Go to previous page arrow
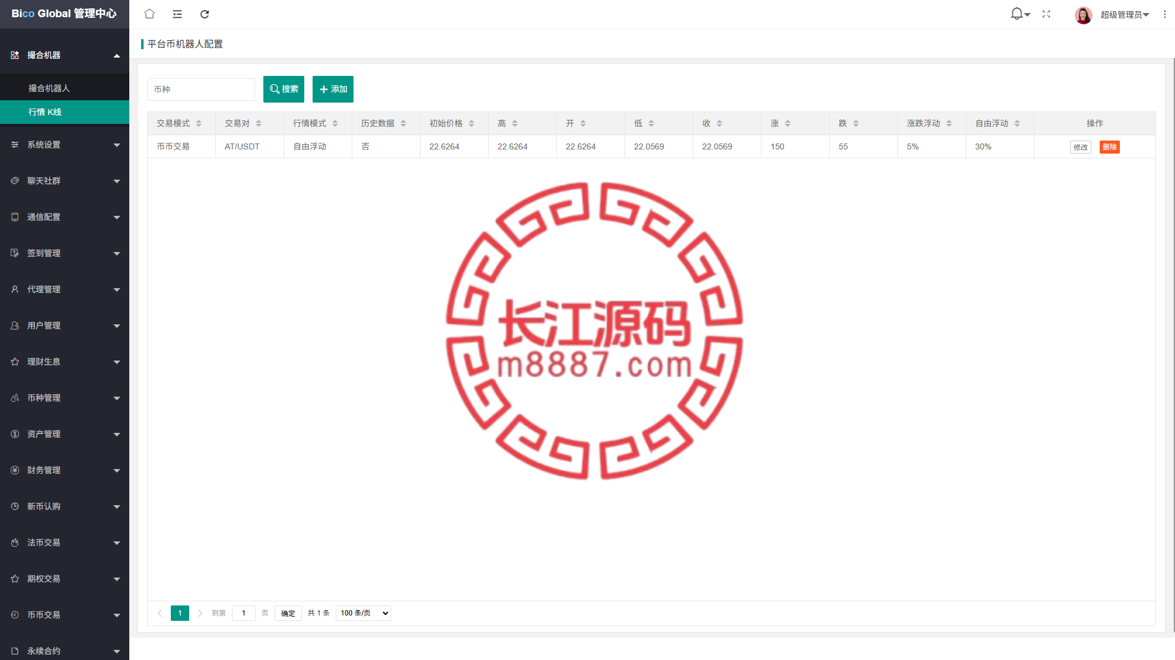Viewport: 1175px width, 660px height. (160, 613)
